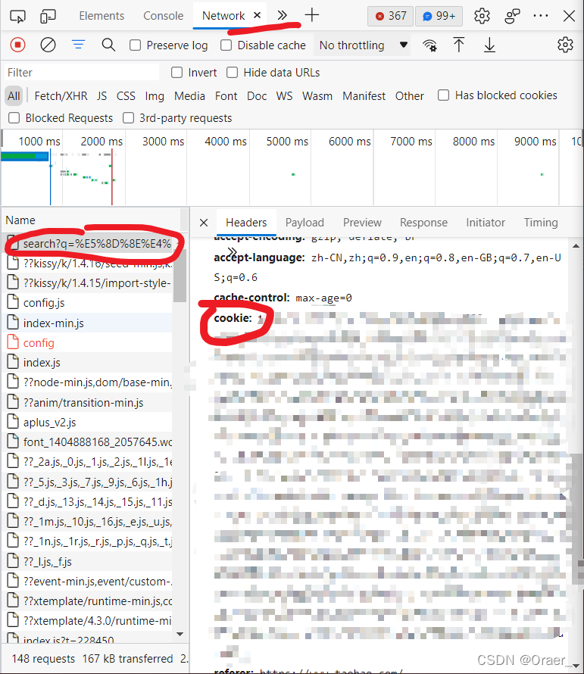Select the config.js request
Screen dimensions: 584x674
(x=88, y=303)
